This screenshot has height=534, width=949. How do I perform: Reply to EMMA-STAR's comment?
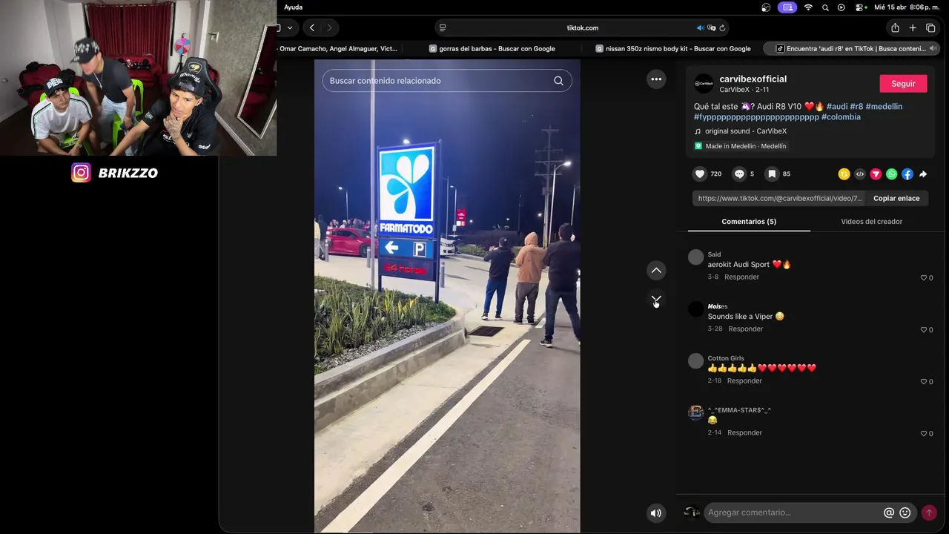pos(744,433)
